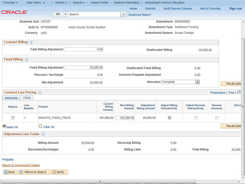Image resolution: width=245 pixels, height=184 pixels.
Task: Click the Save button
Action: click(10, 172)
